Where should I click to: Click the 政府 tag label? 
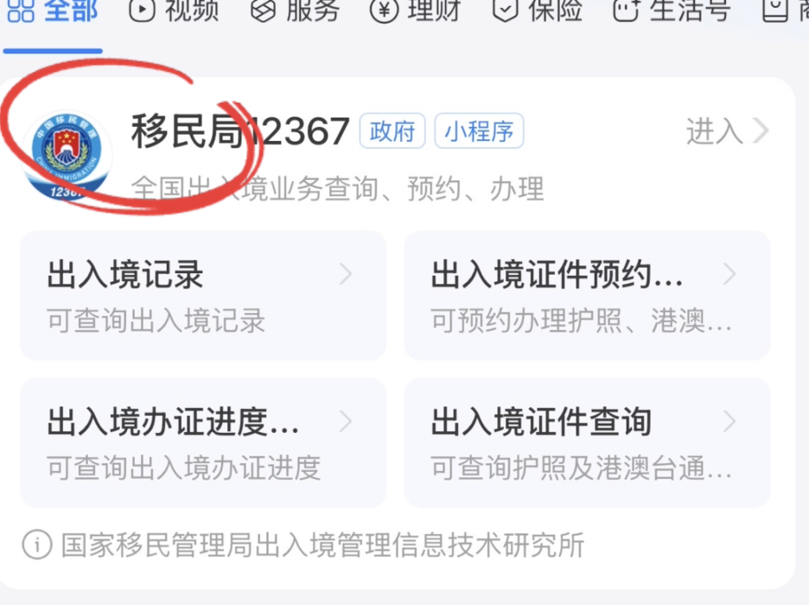tap(392, 131)
